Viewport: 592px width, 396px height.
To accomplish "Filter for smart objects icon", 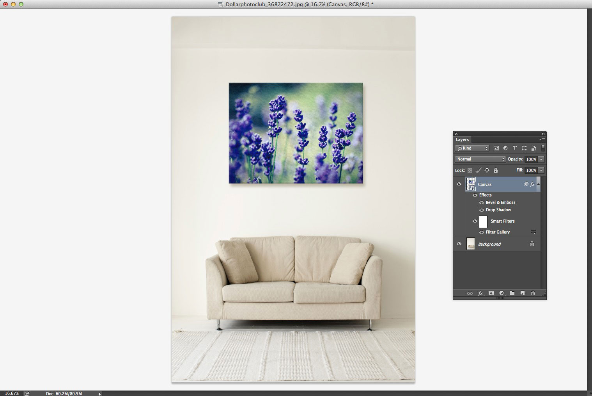I will point(534,148).
